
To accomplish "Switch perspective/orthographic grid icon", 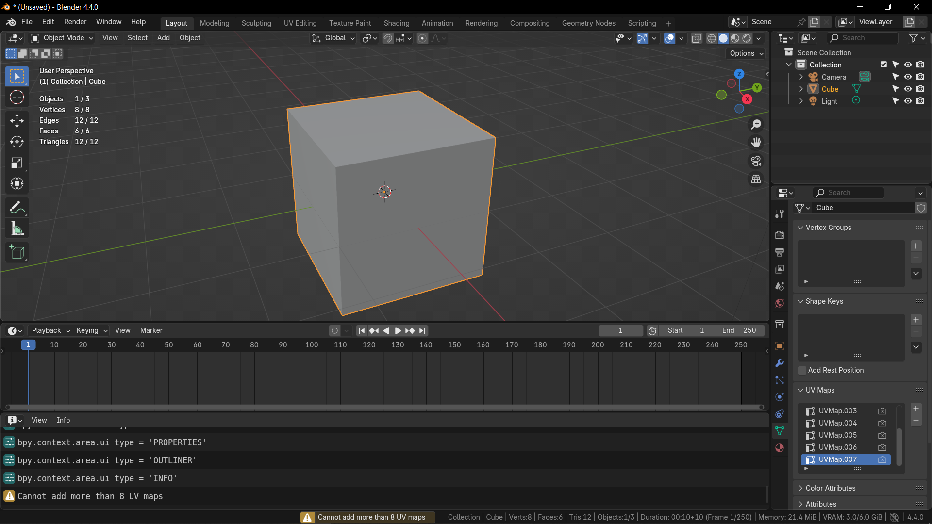I will tap(756, 179).
